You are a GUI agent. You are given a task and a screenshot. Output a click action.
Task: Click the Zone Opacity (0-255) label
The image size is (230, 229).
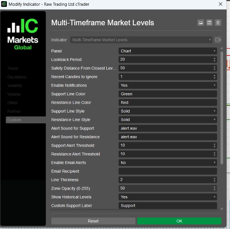pos(71,188)
